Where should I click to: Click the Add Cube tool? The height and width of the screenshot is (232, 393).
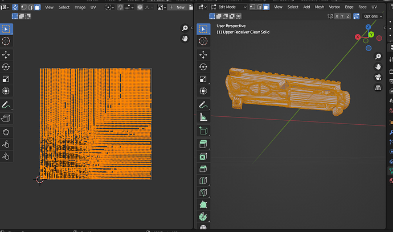(203, 130)
